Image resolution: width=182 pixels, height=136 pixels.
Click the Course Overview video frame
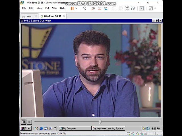point(91,71)
